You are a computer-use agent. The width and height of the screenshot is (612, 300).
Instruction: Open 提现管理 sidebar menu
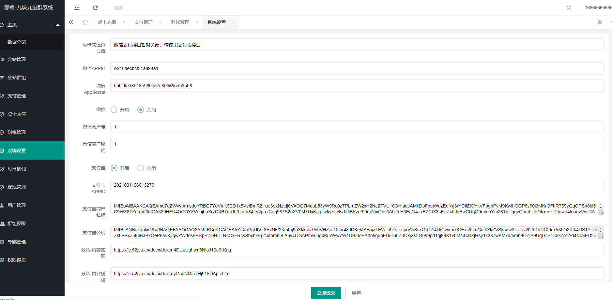17,187
